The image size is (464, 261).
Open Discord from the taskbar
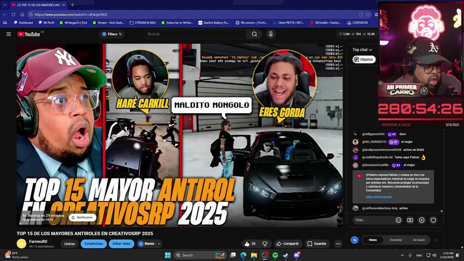pos(297,255)
